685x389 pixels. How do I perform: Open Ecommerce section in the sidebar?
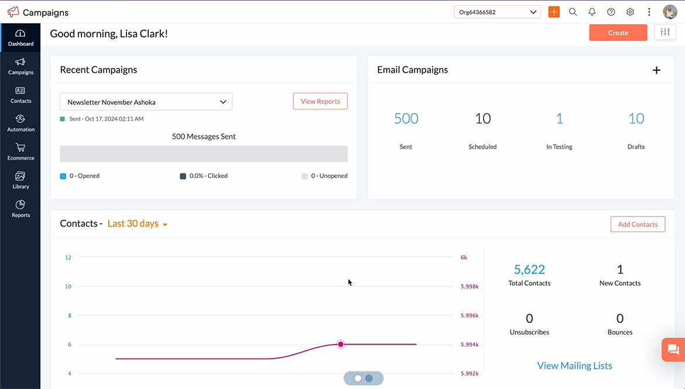point(20,151)
